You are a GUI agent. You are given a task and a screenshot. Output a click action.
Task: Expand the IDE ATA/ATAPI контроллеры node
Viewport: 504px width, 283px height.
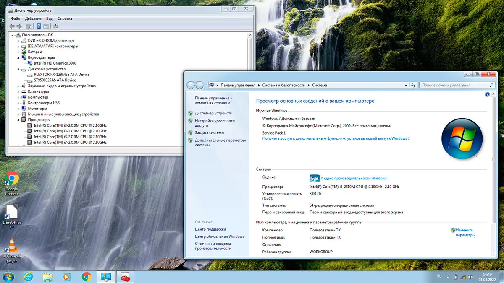tap(18, 46)
